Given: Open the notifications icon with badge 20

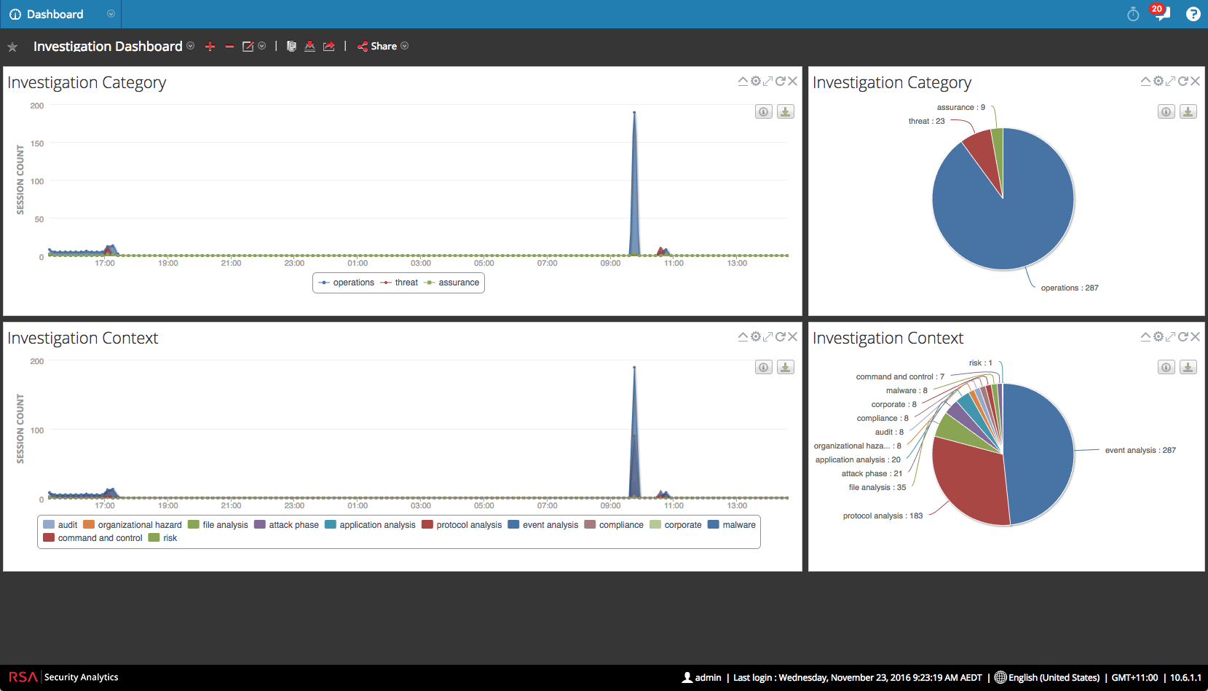Looking at the screenshot, I should pos(1161,14).
